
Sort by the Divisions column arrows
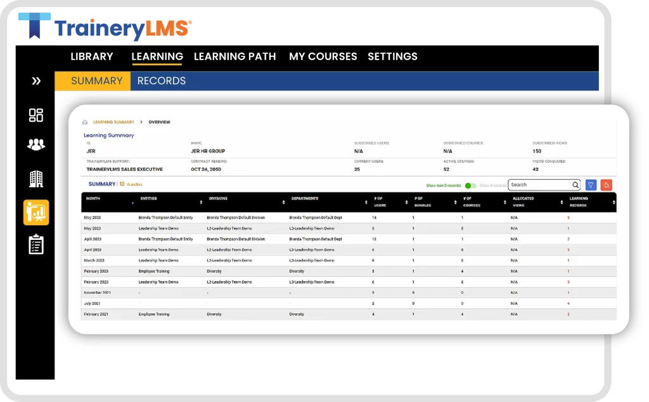(283, 202)
